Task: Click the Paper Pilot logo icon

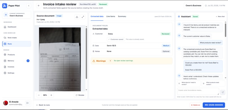Action: 5,6
